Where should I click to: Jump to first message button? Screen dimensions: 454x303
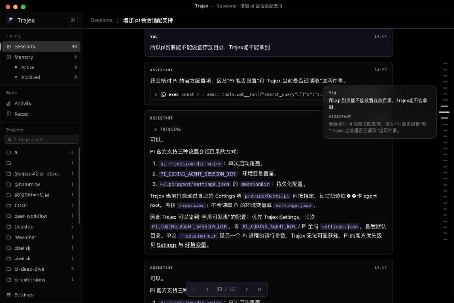(194, 289)
